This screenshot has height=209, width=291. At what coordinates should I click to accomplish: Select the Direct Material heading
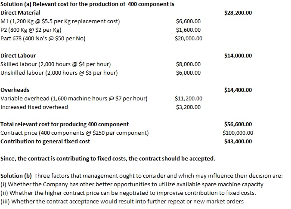coord(20,13)
